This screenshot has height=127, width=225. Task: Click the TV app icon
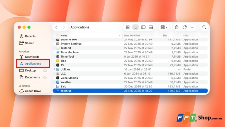tap(58, 65)
